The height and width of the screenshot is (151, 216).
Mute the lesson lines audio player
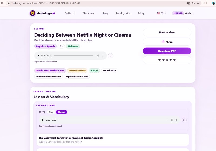pos(172,120)
